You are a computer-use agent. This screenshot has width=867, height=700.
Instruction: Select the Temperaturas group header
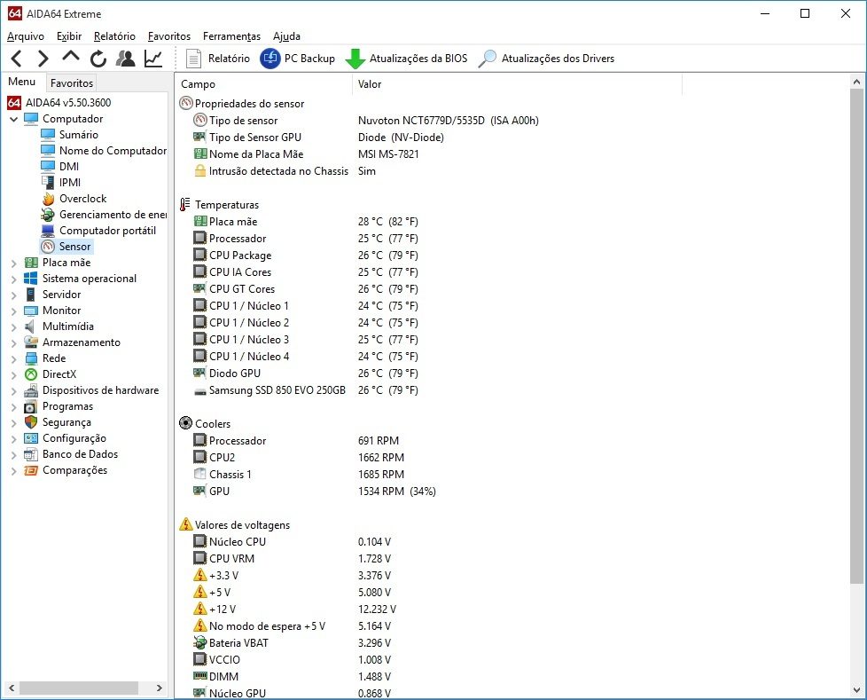(x=220, y=205)
